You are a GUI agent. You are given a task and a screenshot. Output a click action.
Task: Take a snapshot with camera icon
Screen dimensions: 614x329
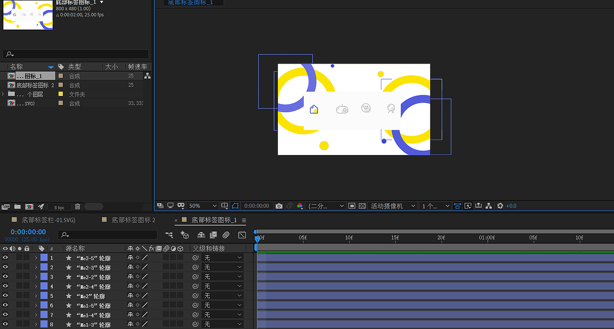(x=279, y=206)
